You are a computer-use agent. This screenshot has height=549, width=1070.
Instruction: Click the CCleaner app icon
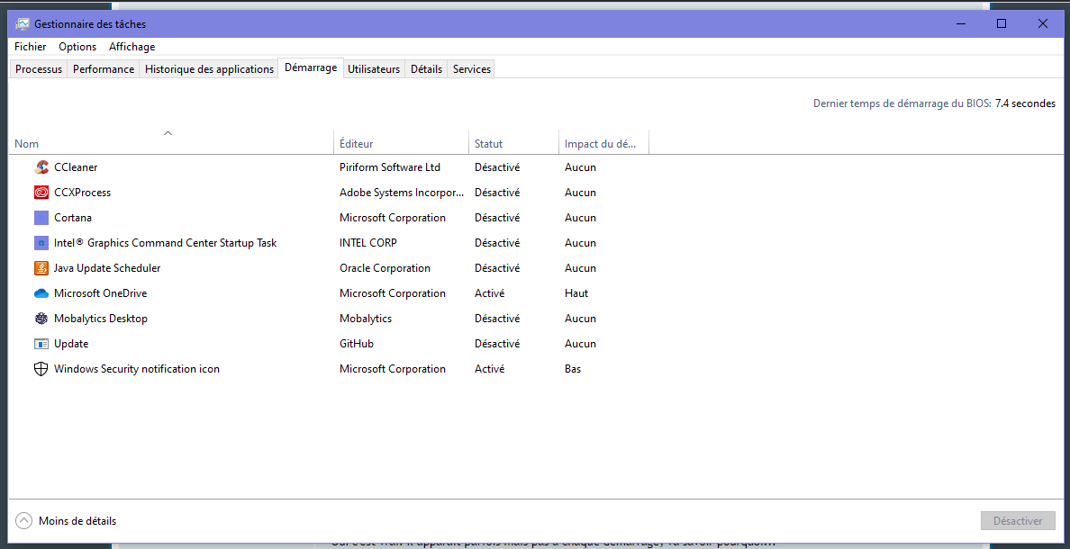[x=41, y=167]
